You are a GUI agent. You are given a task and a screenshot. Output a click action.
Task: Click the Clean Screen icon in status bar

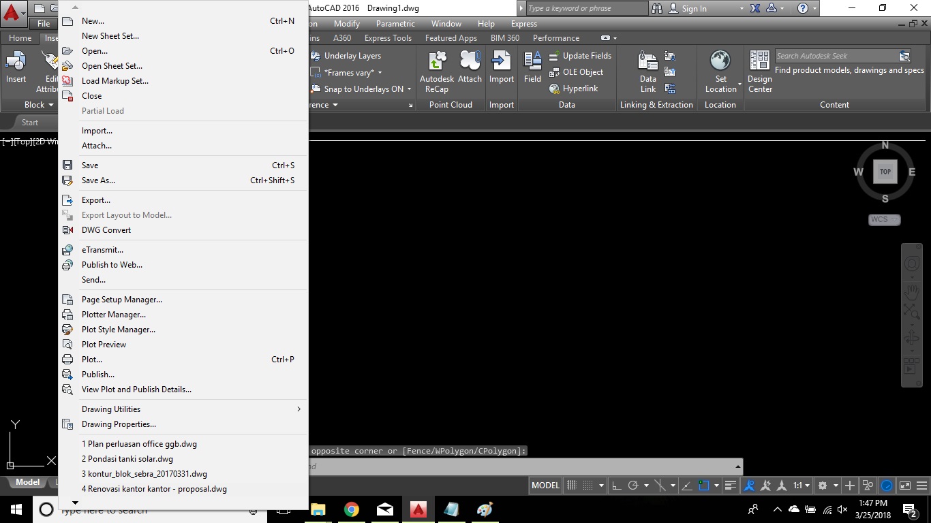coord(905,486)
